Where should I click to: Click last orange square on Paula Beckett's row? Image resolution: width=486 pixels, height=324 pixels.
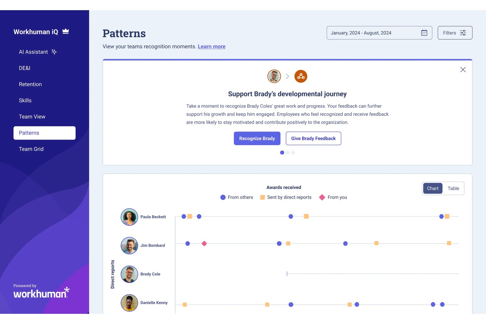click(447, 216)
